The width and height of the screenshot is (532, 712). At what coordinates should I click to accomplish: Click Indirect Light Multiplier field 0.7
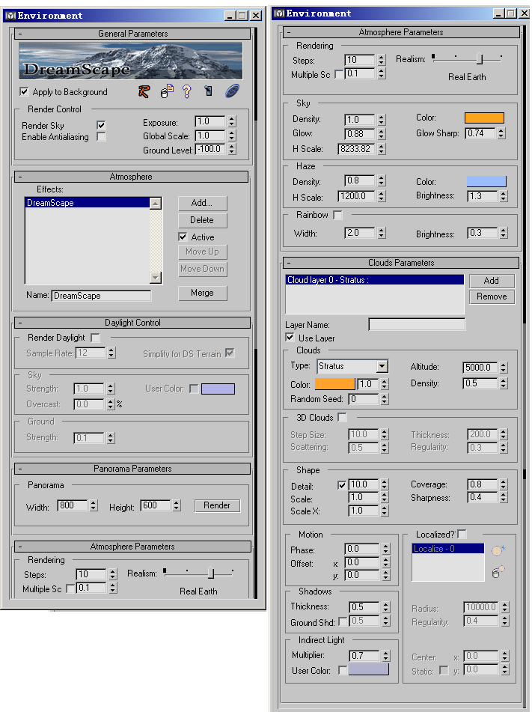click(x=364, y=655)
